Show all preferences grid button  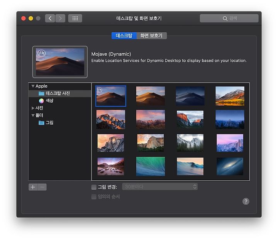point(75,18)
